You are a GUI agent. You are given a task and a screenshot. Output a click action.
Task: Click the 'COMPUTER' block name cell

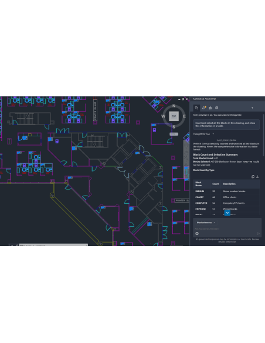[x=201, y=203]
